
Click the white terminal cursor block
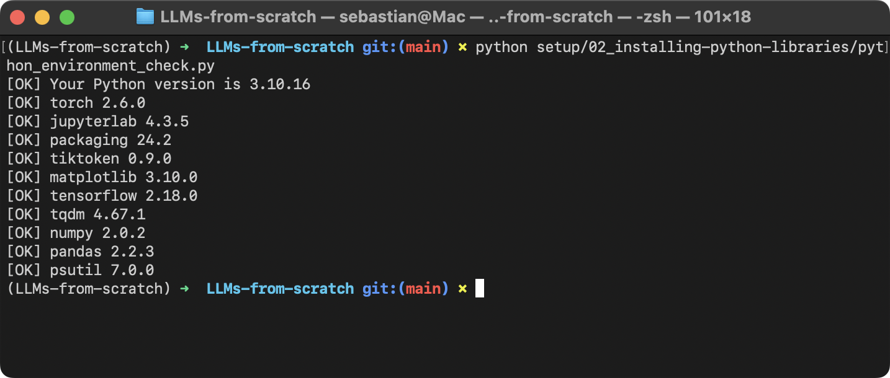(480, 289)
